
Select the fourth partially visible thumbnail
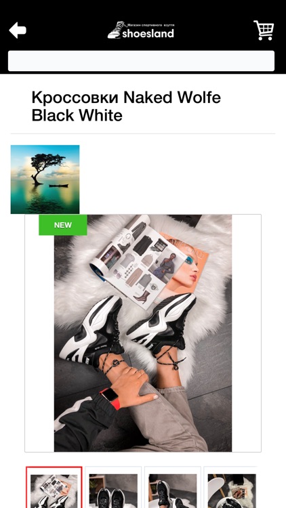click(x=231, y=487)
